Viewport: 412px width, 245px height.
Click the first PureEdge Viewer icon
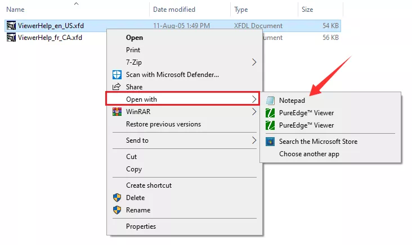(270, 113)
